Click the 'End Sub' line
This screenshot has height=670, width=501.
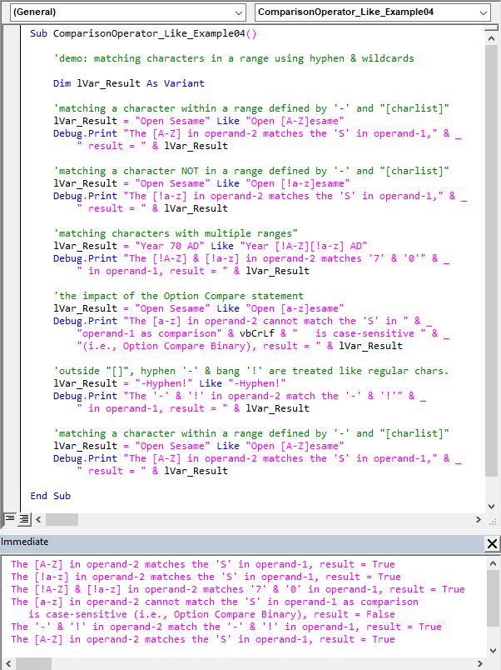coord(51,496)
